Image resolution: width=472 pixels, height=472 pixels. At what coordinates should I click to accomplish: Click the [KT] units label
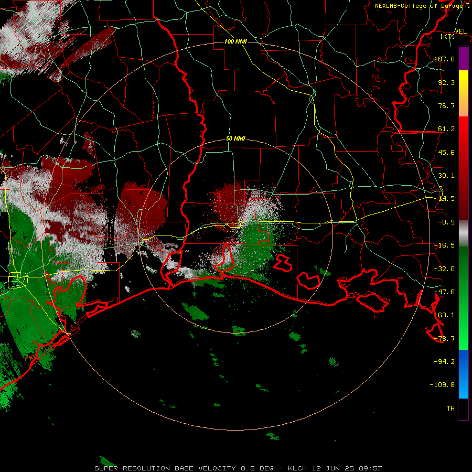(x=448, y=37)
